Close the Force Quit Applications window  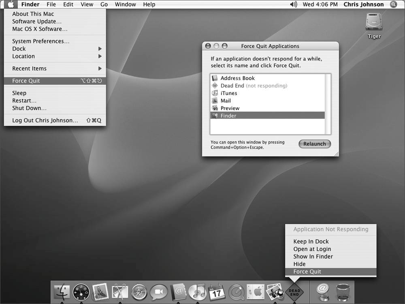tap(208, 46)
